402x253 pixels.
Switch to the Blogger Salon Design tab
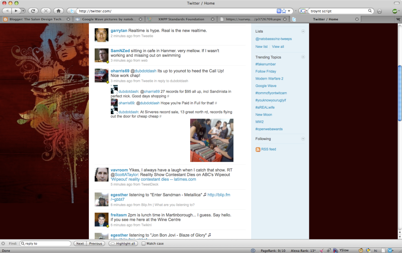(x=37, y=19)
